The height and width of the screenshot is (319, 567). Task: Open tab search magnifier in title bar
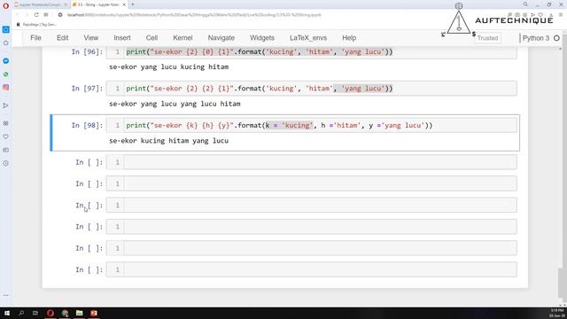pos(525,4)
